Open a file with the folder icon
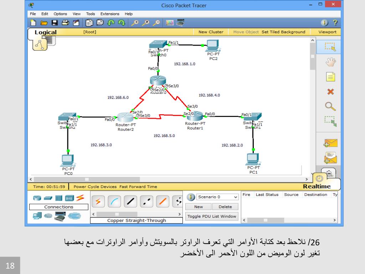Image resolution: width=365 pixels, height=274 pixels. click(44, 23)
